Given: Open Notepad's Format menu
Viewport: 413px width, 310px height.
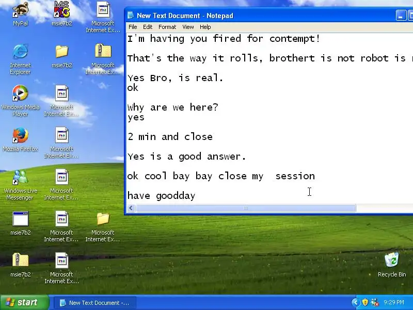Looking at the screenshot, I should [x=167, y=27].
